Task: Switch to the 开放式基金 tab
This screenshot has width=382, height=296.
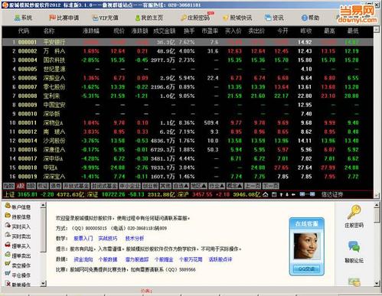Action: [x=76, y=186]
